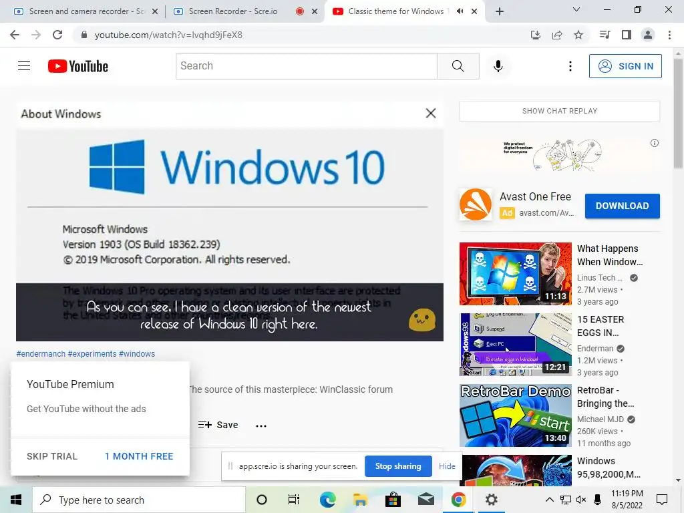
Task: View site info via the padlock icon
Action: point(83,35)
